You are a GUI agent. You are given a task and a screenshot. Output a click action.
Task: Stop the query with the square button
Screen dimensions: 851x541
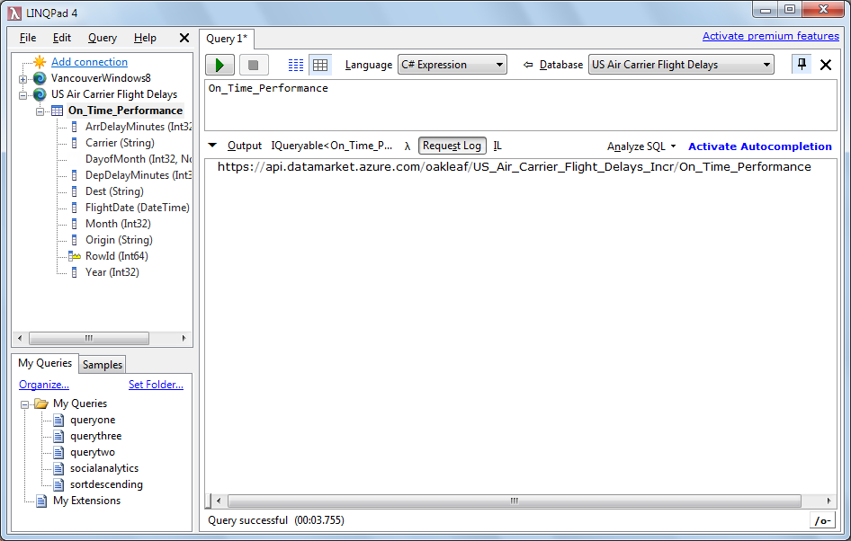click(253, 65)
